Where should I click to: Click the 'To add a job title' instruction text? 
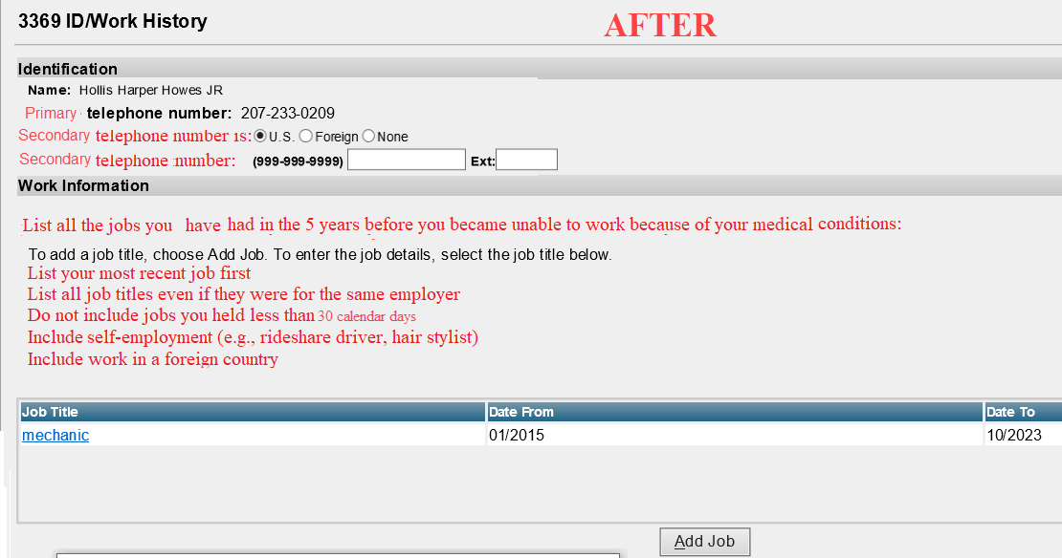pyautogui.click(x=321, y=255)
